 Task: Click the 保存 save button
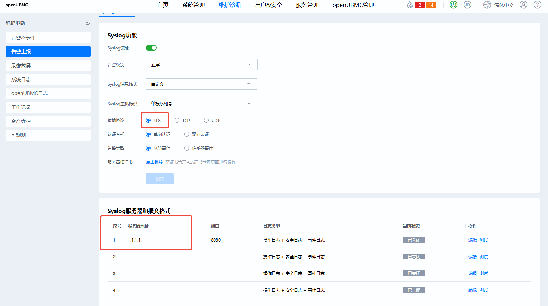point(160,179)
